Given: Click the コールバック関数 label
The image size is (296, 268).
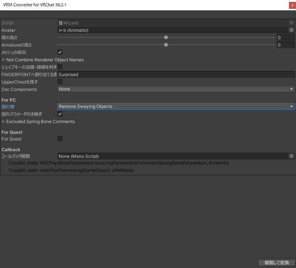Looking at the screenshot, I should point(16,156).
